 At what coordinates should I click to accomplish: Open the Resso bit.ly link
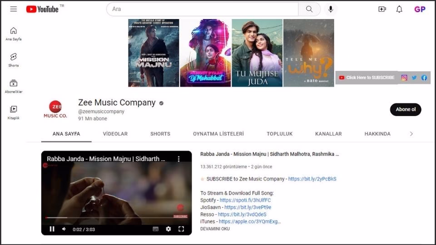pos(242,215)
